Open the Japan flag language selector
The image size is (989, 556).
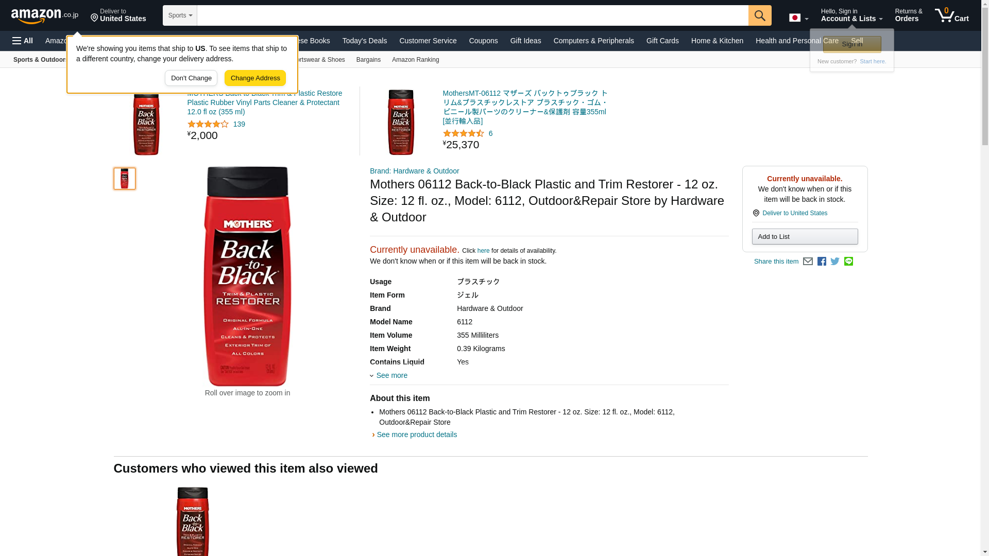(x=798, y=18)
